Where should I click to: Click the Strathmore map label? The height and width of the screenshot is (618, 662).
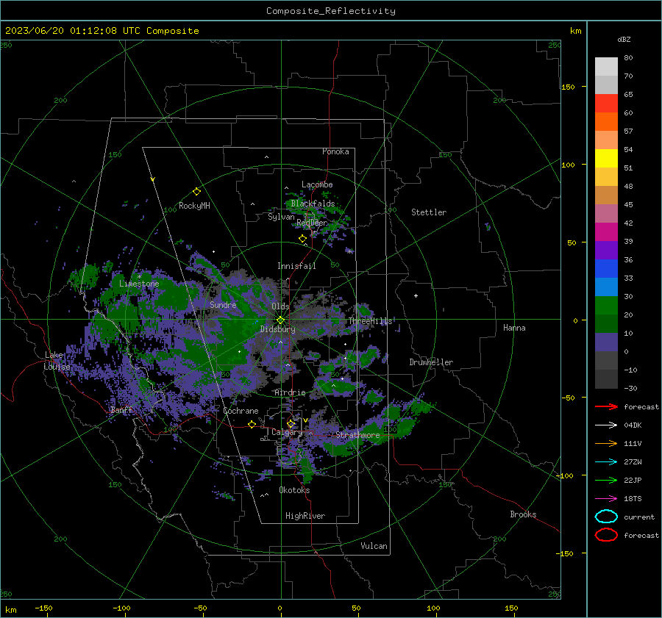tap(357, 435)
